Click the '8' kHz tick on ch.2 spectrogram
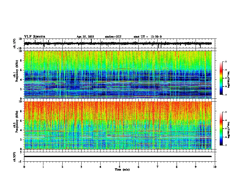 (21, 111)
